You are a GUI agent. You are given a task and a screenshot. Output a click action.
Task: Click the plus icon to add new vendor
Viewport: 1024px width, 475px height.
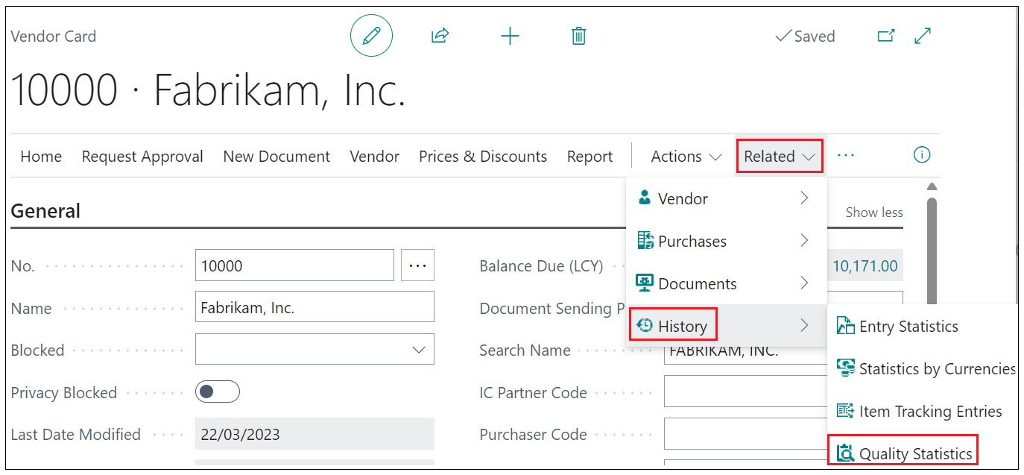point(510,36)
